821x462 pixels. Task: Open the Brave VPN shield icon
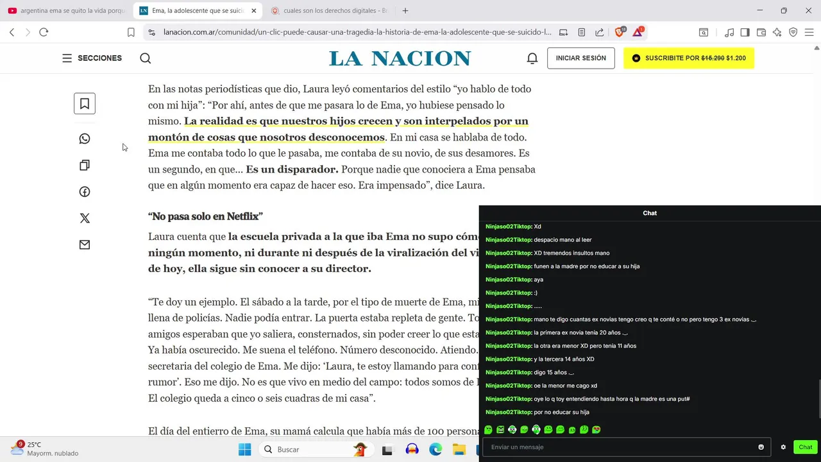pos(793,32)
